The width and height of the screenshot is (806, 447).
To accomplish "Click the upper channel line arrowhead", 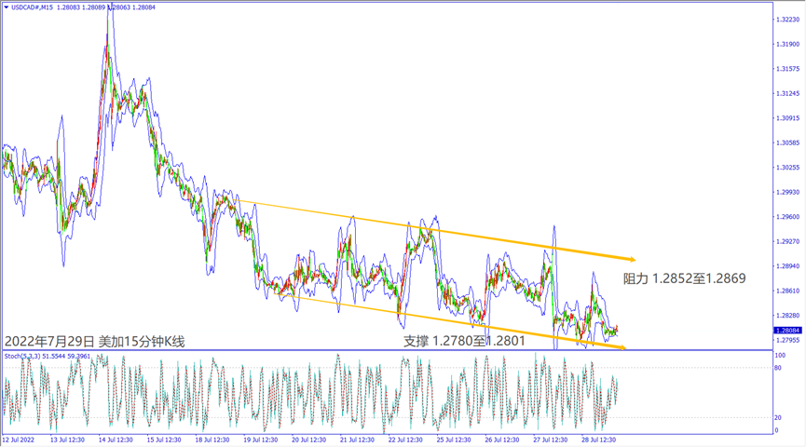I will point(631,258).
